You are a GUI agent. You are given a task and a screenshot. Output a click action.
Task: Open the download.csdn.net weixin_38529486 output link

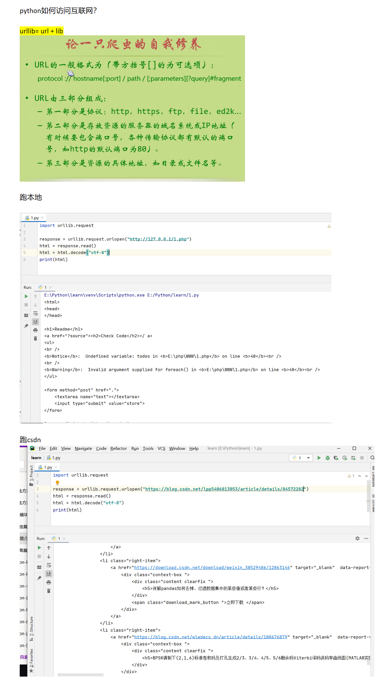coord(212,567)
